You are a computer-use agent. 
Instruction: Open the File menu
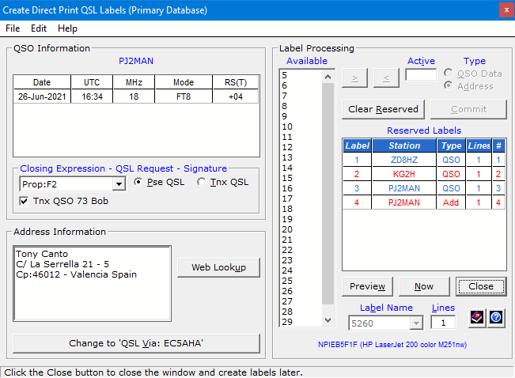13,28
